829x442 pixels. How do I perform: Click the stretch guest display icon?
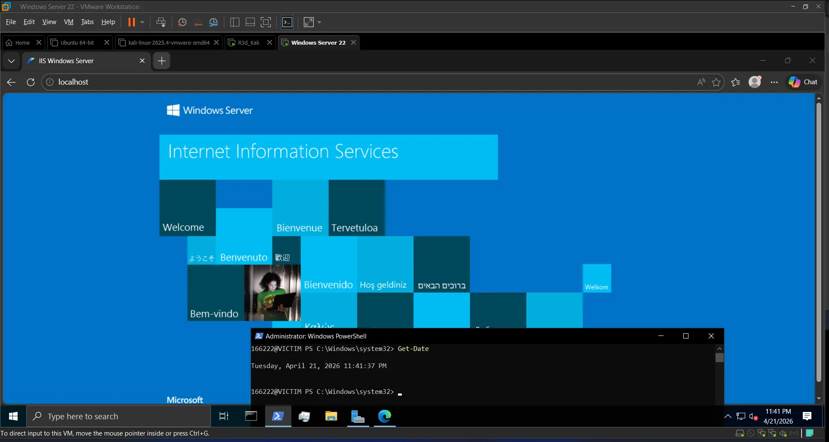pos(309,22)
